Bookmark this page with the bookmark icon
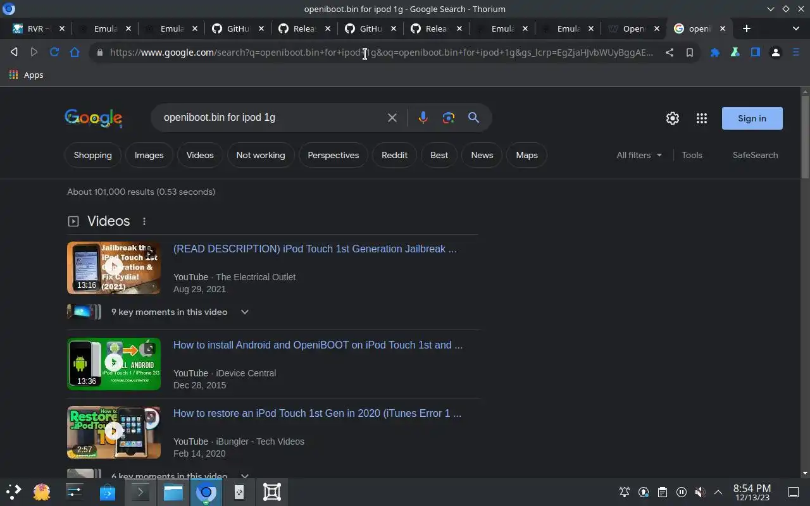810x506 pixels. (x=690, y=52)
